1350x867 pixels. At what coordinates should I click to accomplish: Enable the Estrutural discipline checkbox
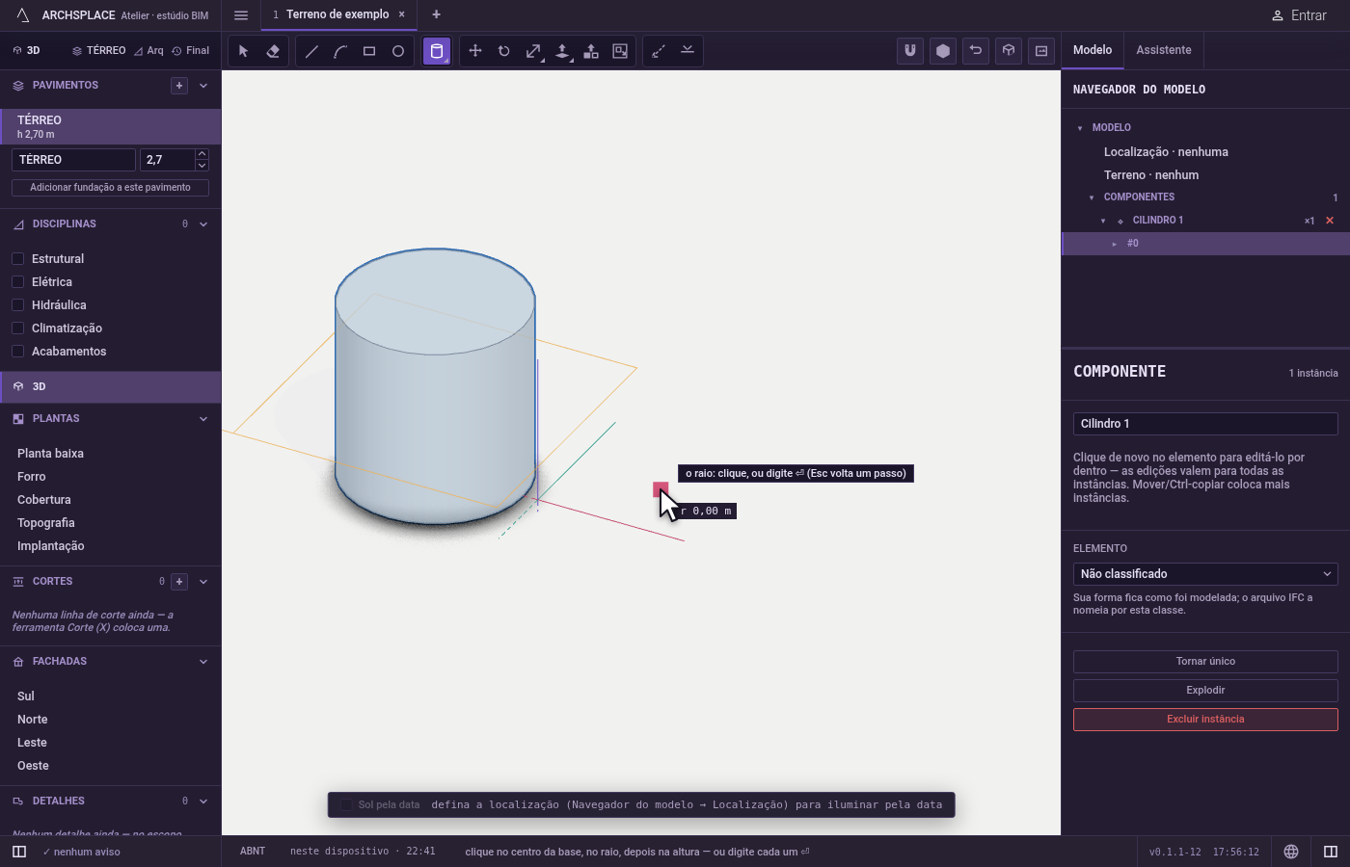(17, 259)
